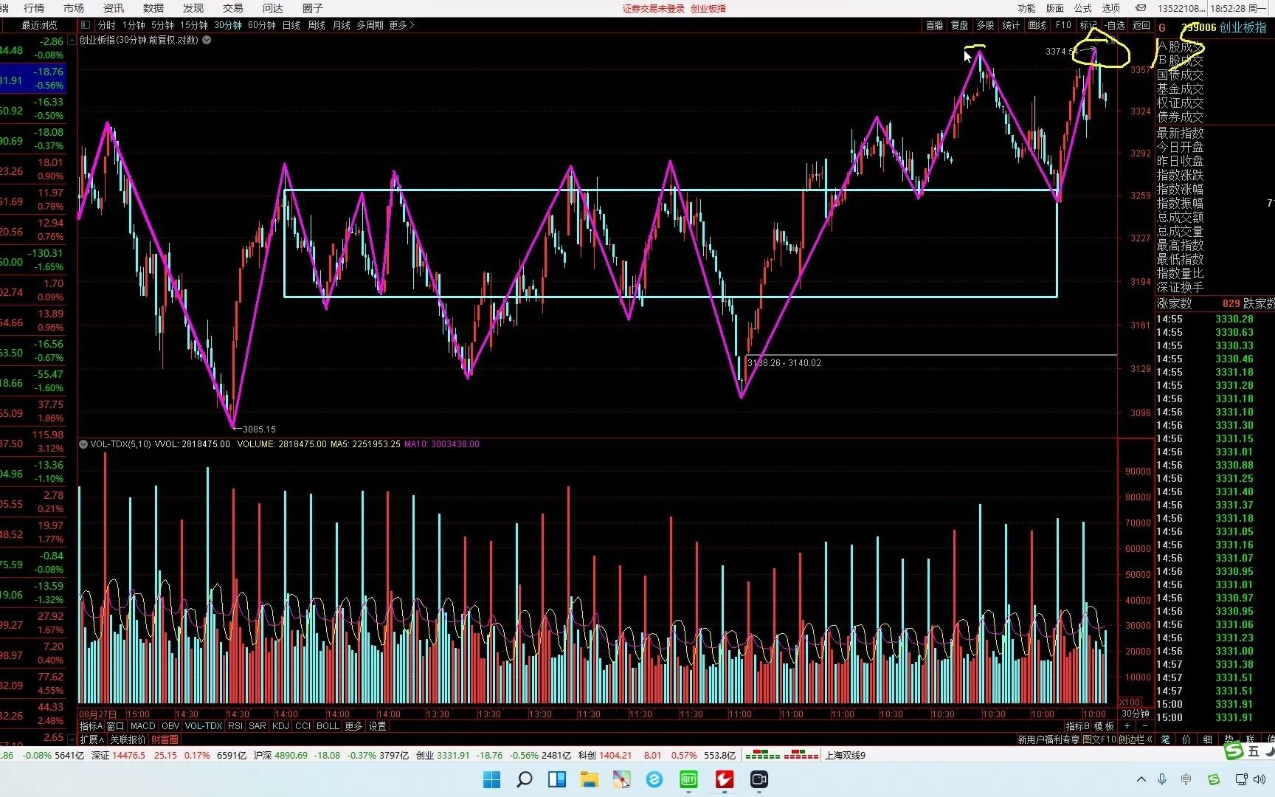The image size is (1275, 797).
Task: Click the chart layout square icon
Action: coord(86,25)
